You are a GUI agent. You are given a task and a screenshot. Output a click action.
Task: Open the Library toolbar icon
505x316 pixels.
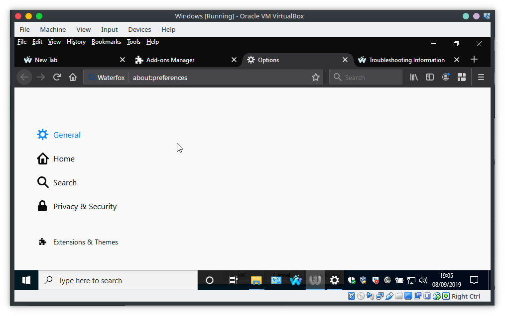[x=414, y=77]
